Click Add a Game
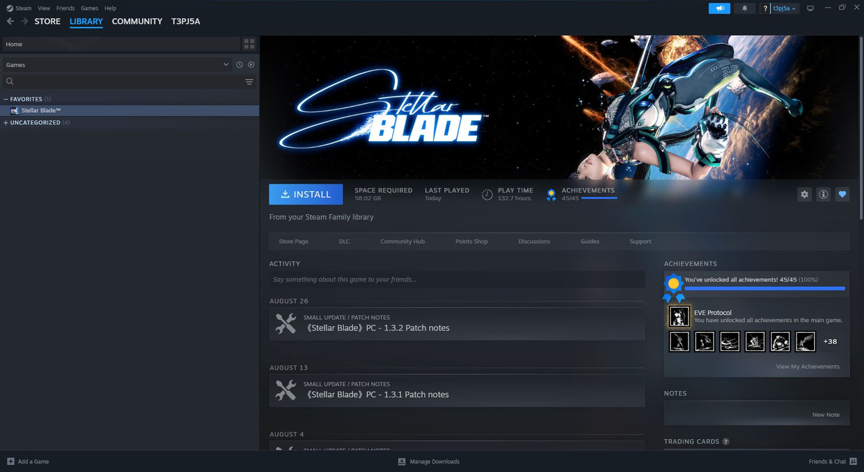Screen dimensions: 864x472 click(28, 462)
